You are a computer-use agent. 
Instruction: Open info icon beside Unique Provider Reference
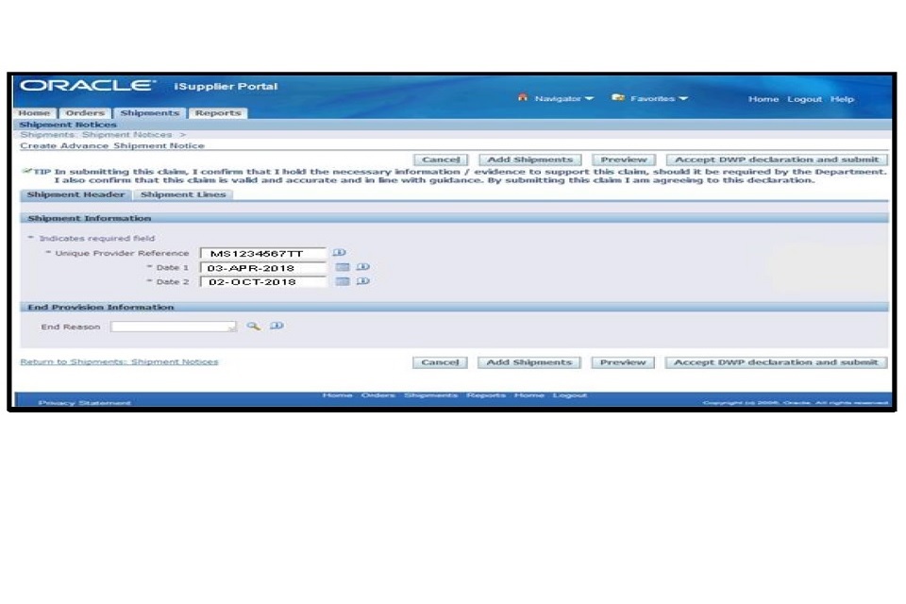(340, 253)
